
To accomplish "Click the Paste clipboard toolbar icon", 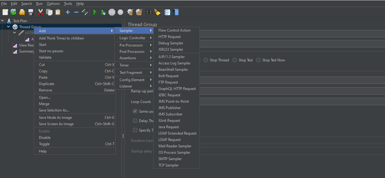I will click(58, 12).
